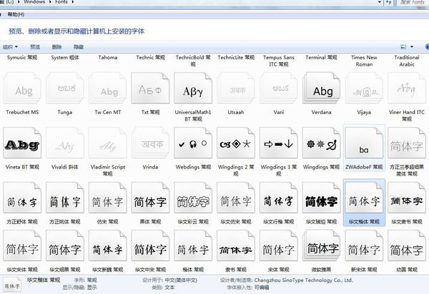Screen dimensions: 429x294
Task: Click the details pane font preview thumbnail
Action: click(11, 285)
